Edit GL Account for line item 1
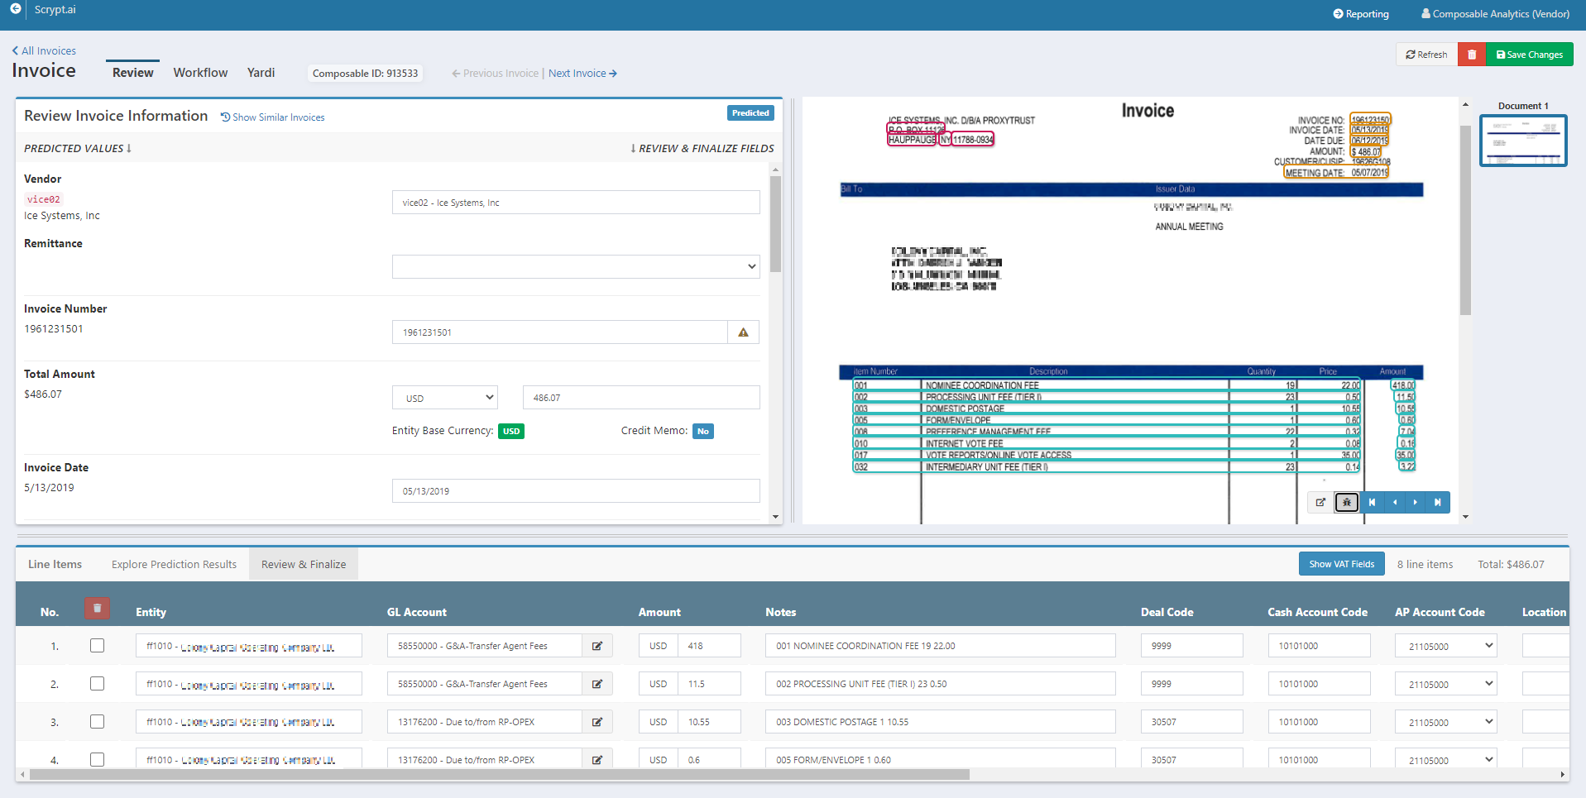Screen dimensions: 1586x798 coord(597,646)
